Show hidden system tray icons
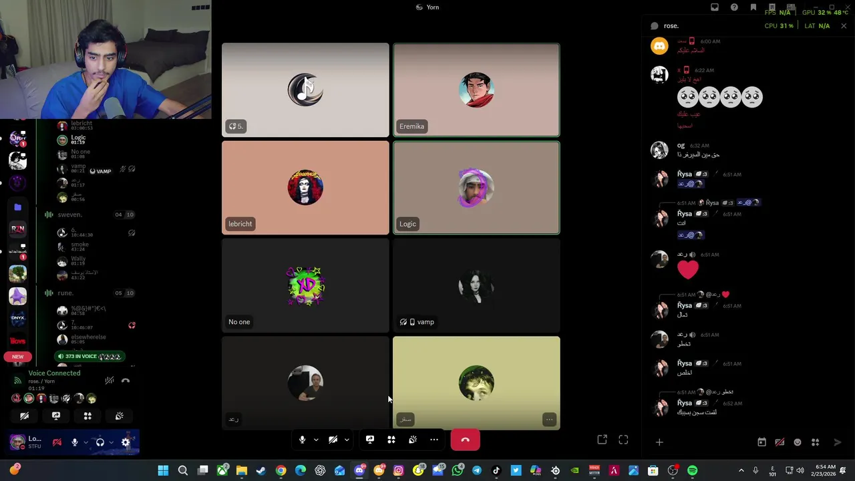The width and height of the screenshot is (855, 481). tap(741, 470)
